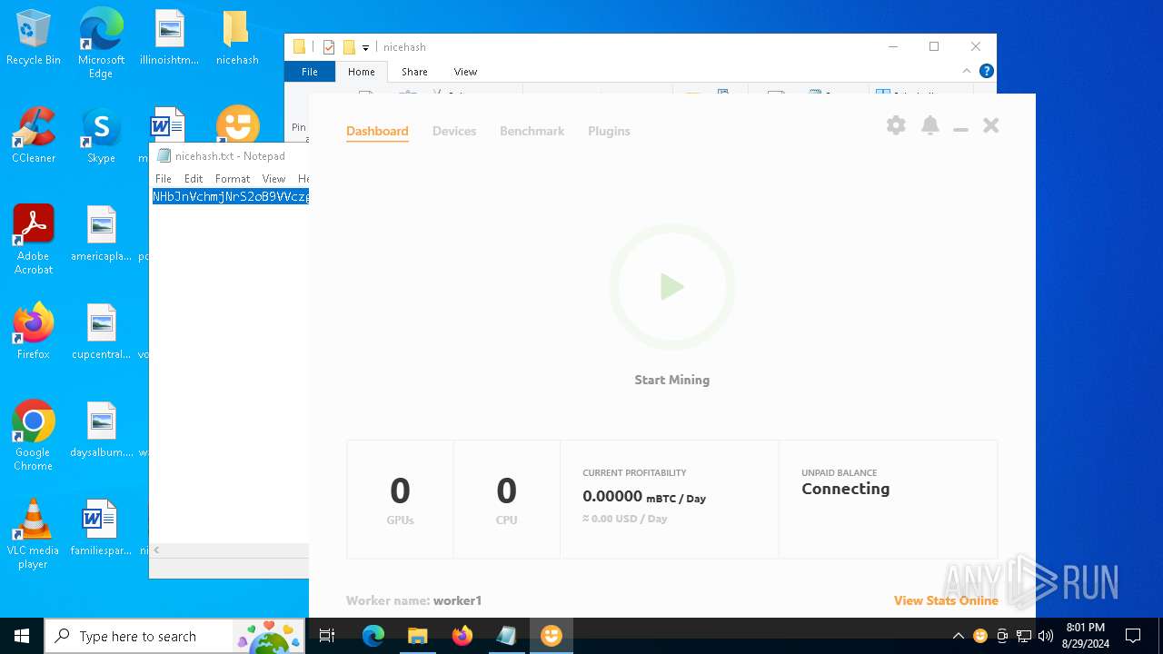This screenshot has height=654, width=1163.
Task: Open the Plugins tab
Action: click(x=609, y=131)
